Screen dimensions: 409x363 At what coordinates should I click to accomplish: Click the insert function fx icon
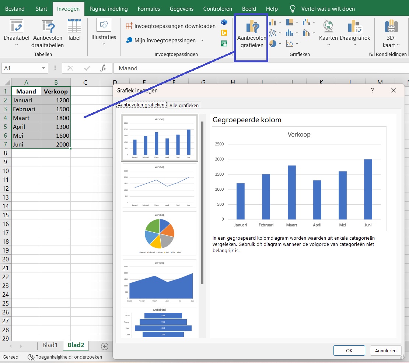[x=104, y=68]
